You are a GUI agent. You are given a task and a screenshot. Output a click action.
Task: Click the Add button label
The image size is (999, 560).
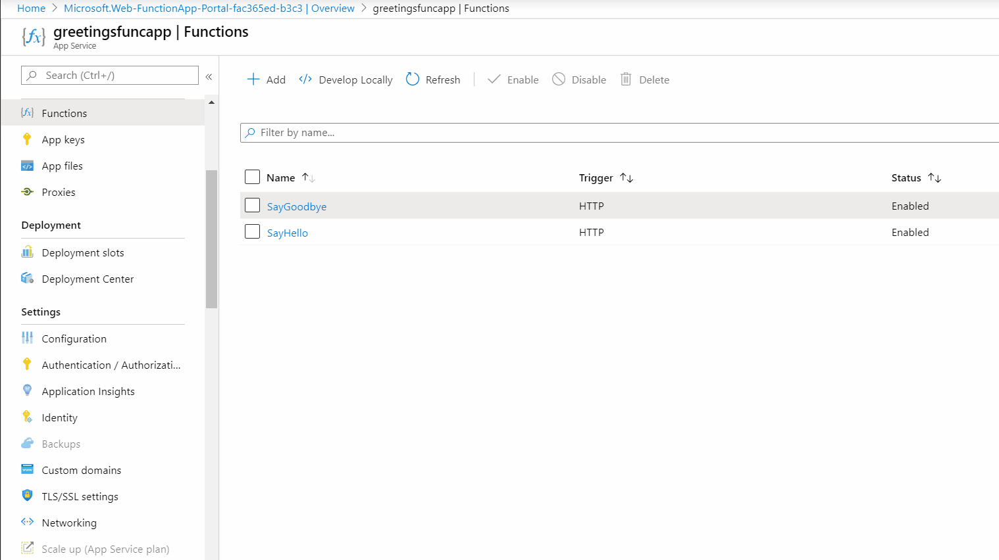pyautogui.click(x=276, y=80)
